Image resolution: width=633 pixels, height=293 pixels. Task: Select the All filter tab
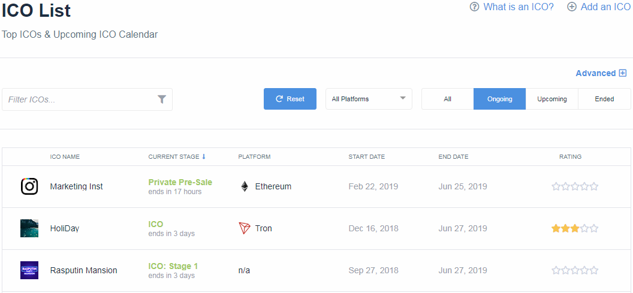pos(447,99)
